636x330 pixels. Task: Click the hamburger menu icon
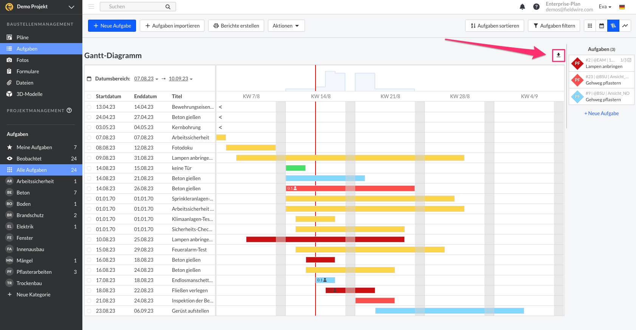(x=91, y=7)
